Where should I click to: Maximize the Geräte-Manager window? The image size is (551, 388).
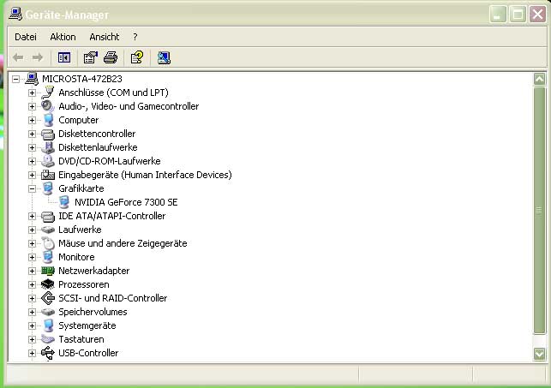click(518, 14)
